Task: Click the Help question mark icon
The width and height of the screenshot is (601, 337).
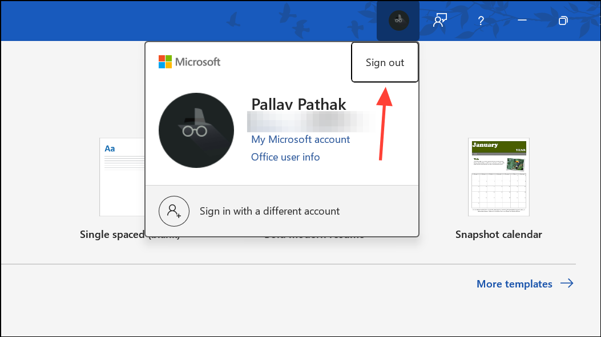Action: (481, 21)
